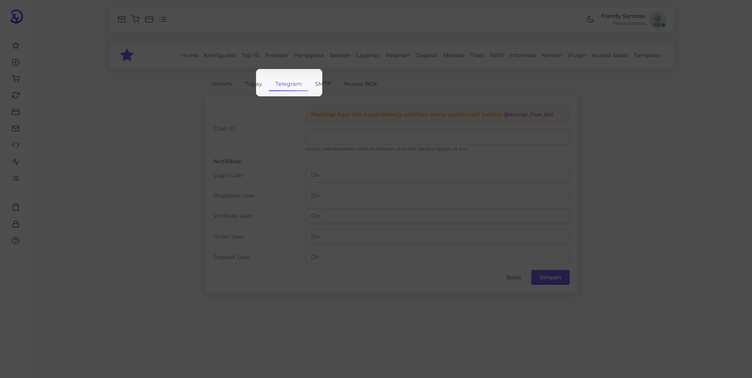Follow the @enivay_free_bot link
This screenshot has height=378, width=752.
pos(529,114)
